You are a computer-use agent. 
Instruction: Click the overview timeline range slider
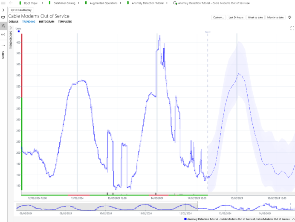coord(107,207)
